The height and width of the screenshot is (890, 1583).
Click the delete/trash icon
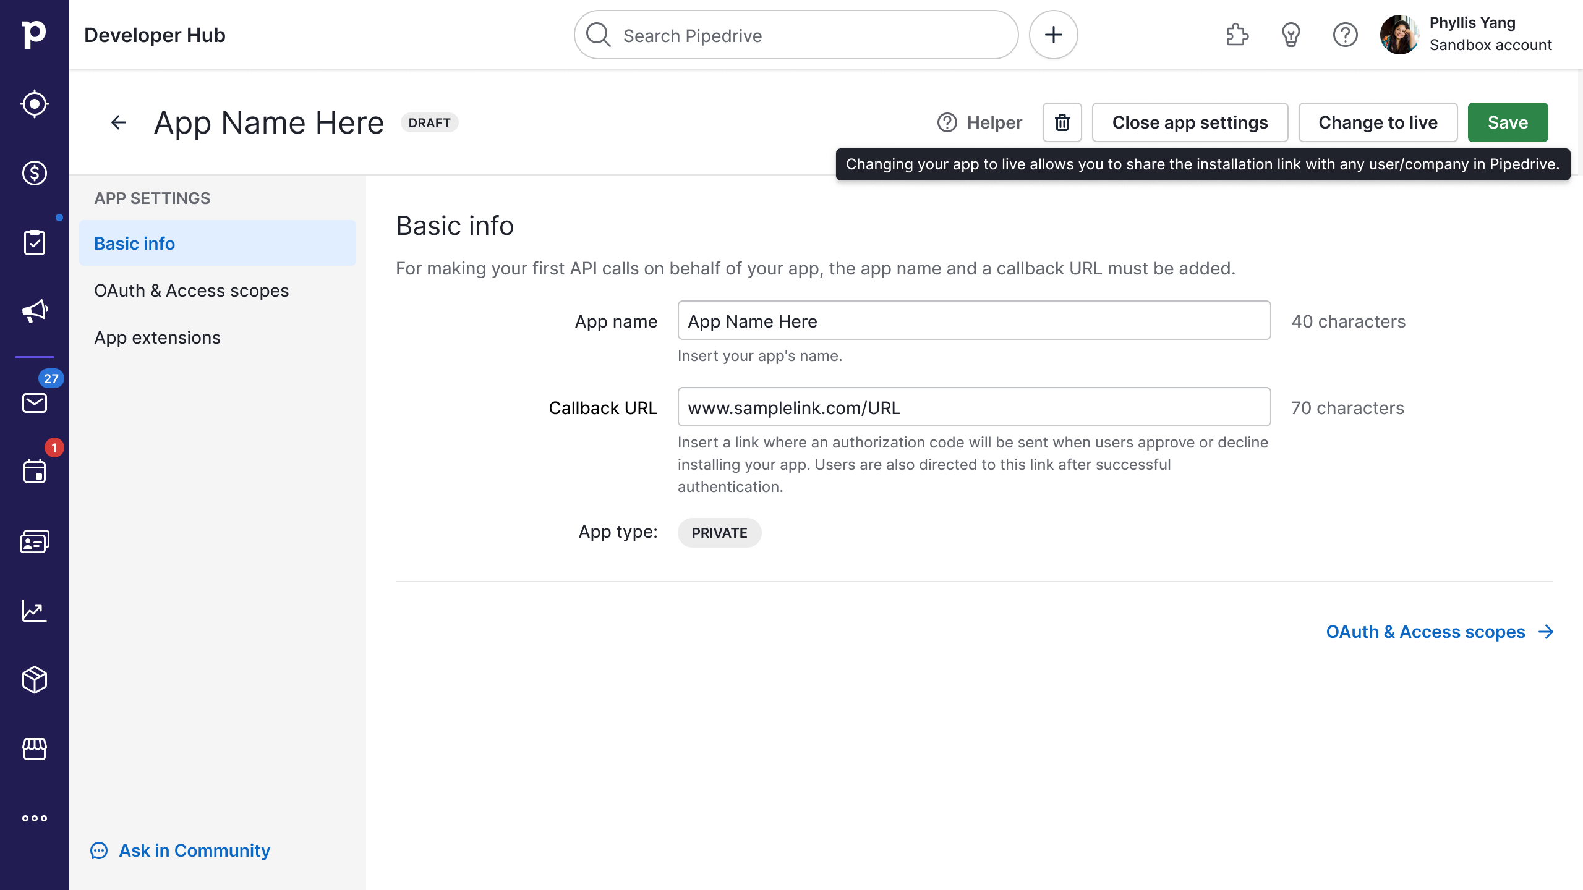[x=1062, y=122]
